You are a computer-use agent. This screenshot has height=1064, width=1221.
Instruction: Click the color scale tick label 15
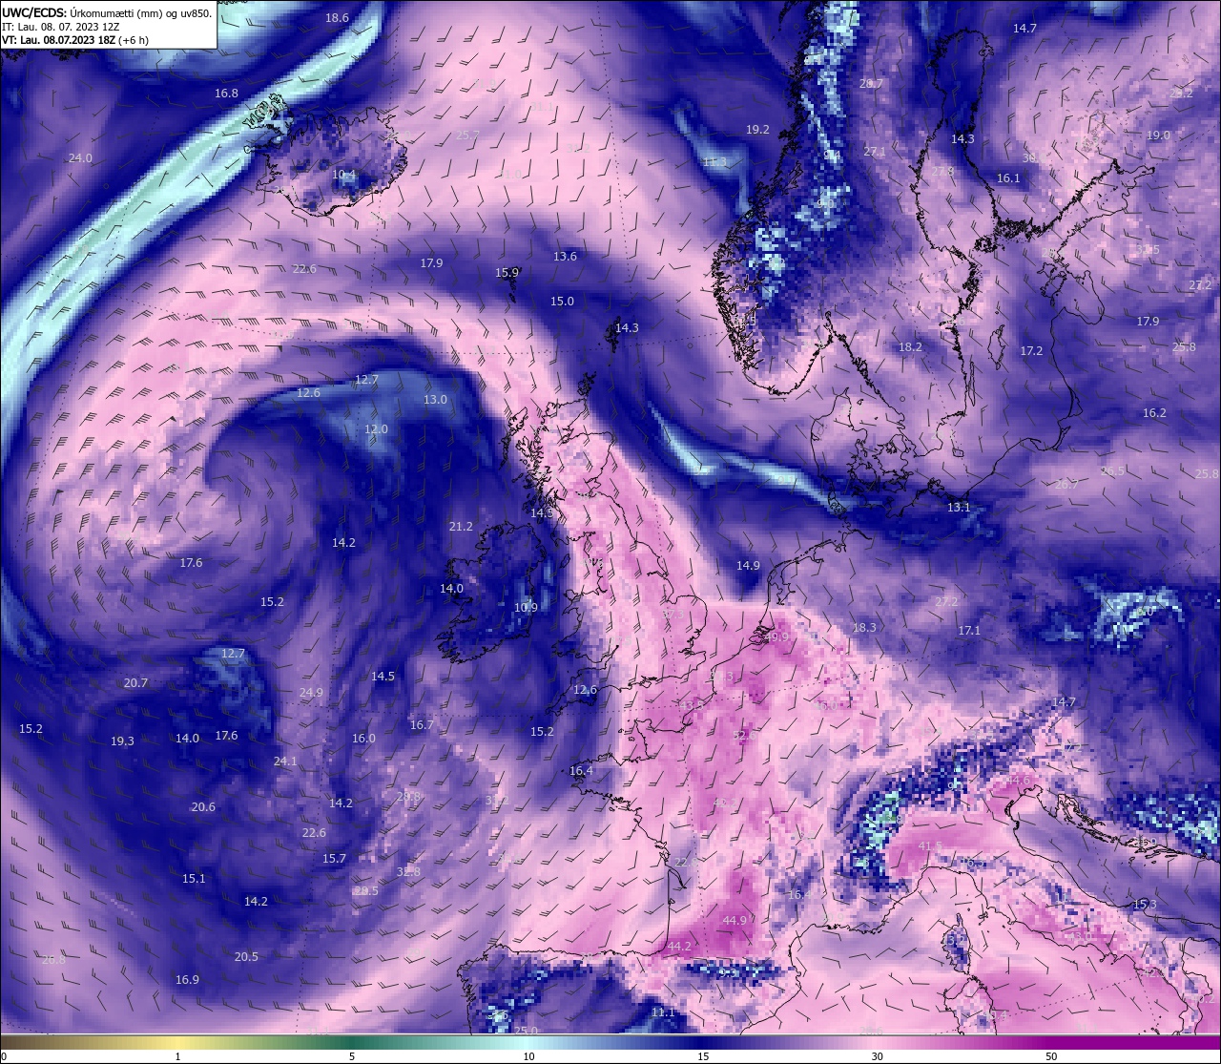[x=703, y=1056]
